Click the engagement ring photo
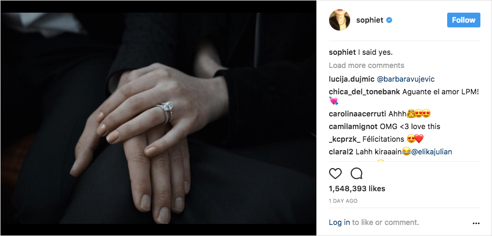The image size is (492, 236). pyautogui.click(x=158, y=118)
